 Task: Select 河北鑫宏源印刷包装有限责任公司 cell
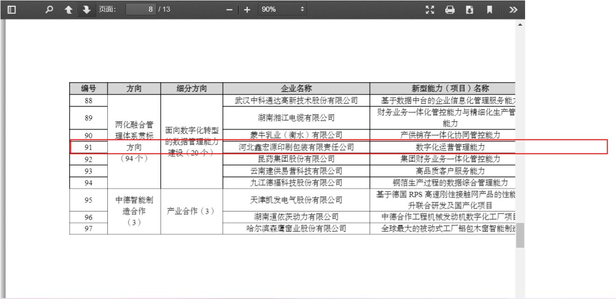pyautogui.click(x=296, y=147)
